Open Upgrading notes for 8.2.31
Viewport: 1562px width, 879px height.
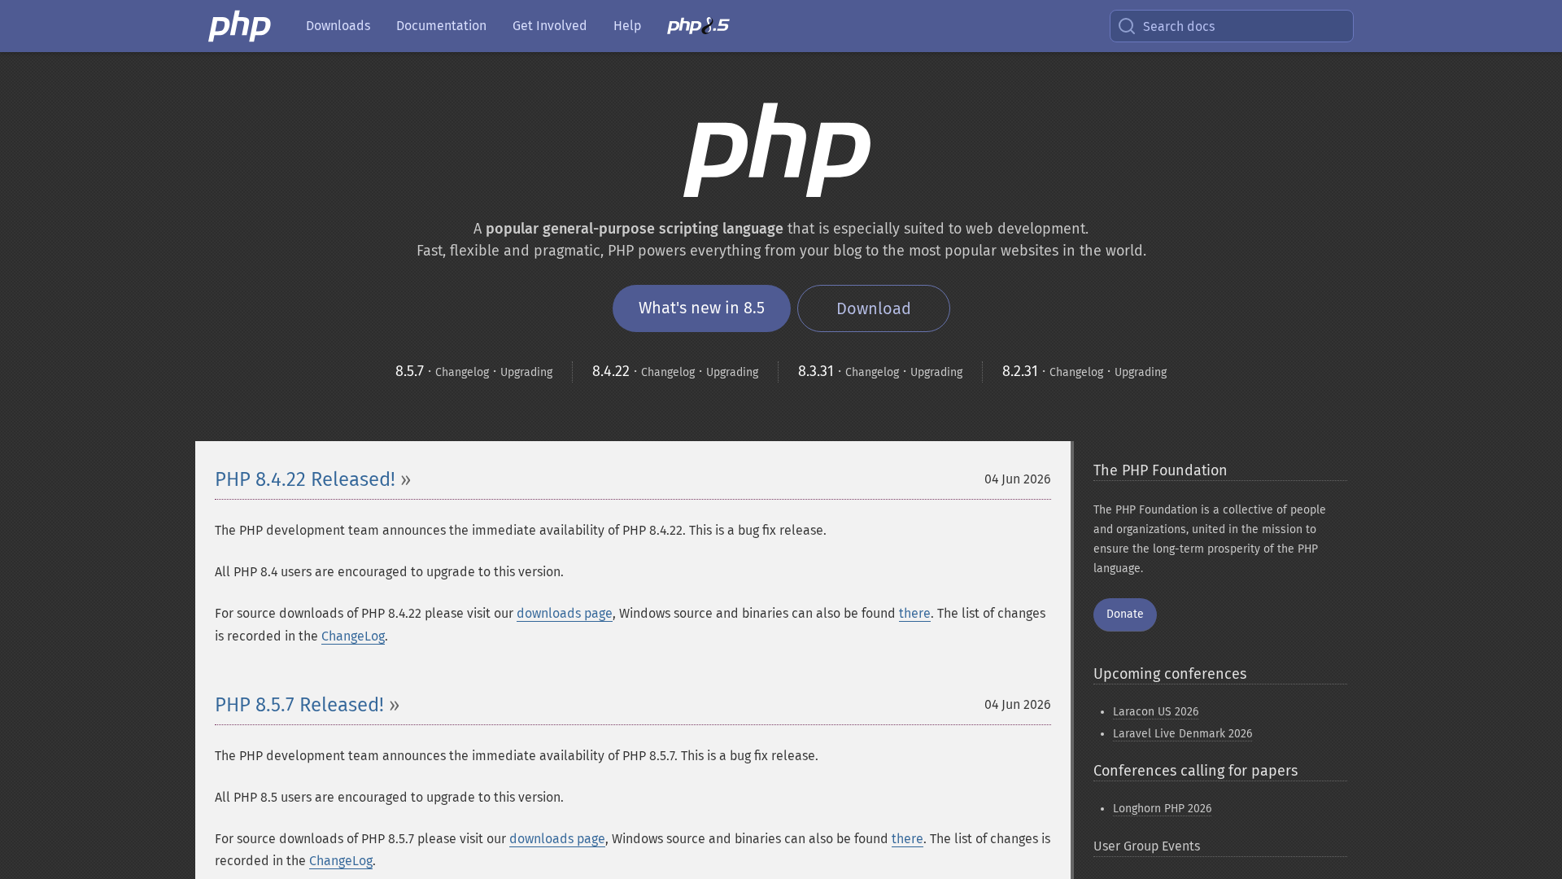click(x=1141, y=373)
